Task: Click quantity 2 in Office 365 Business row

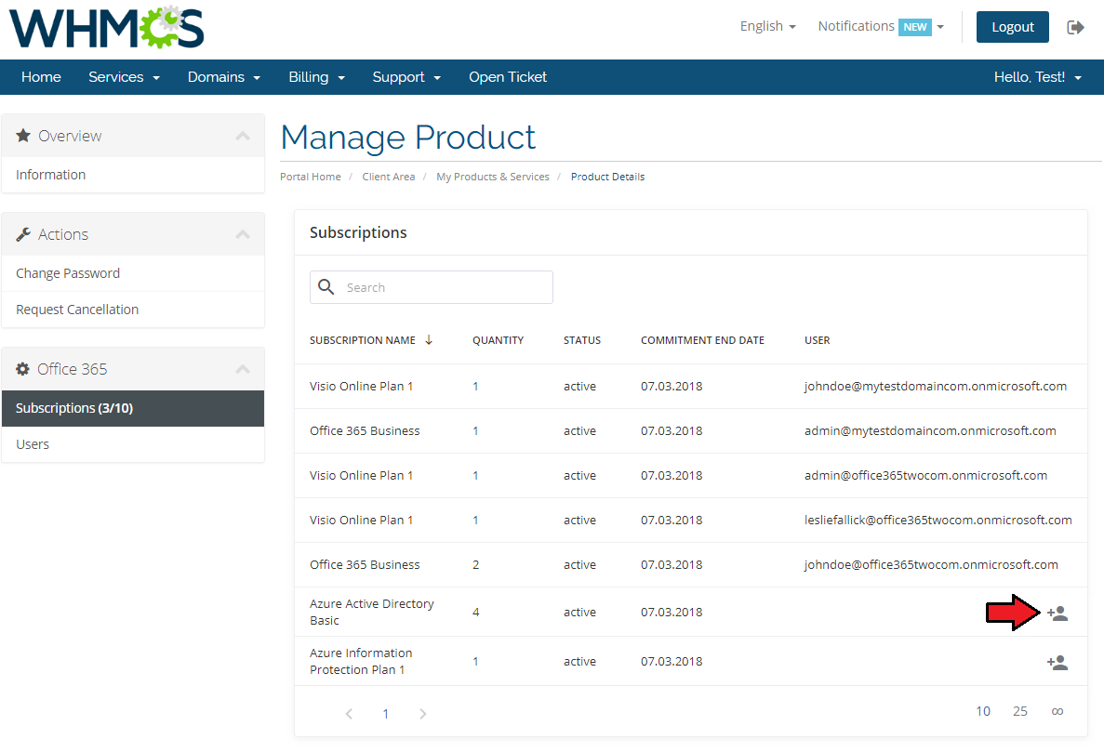Action: coord(476,565)
